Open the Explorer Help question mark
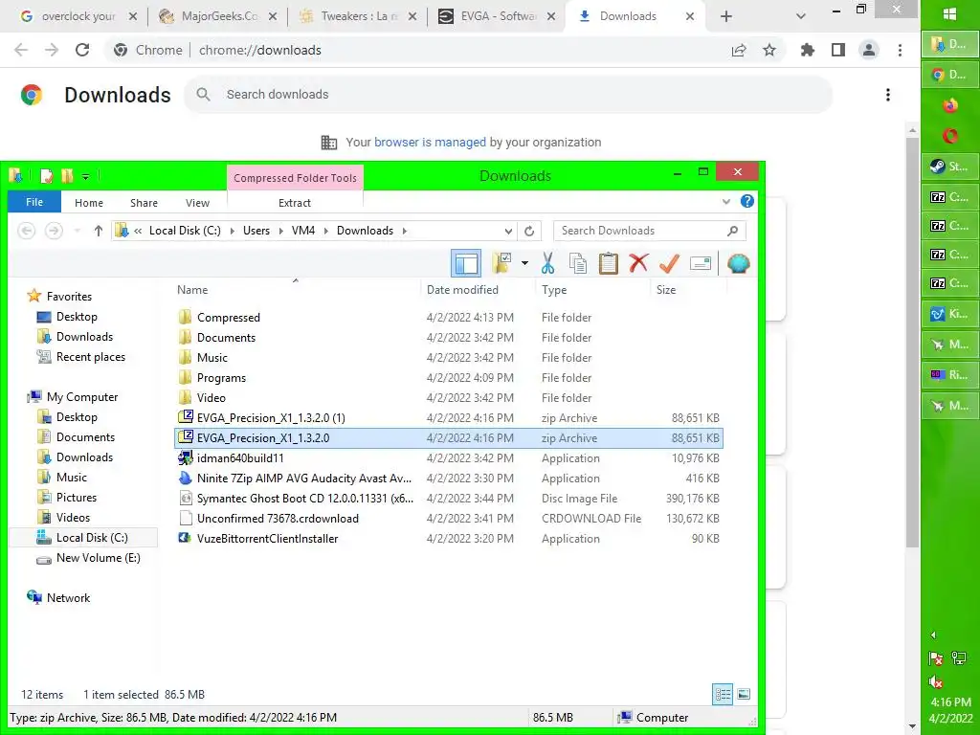Image resolution: width=980 pixels, height=735 pixels. (x=746, y=201)
